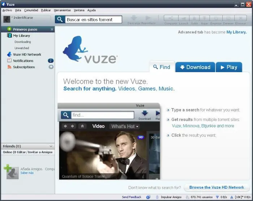Click the Eliminar remove toolbar icon
Viewport: 253px width, 201px height.
(240, 18)
